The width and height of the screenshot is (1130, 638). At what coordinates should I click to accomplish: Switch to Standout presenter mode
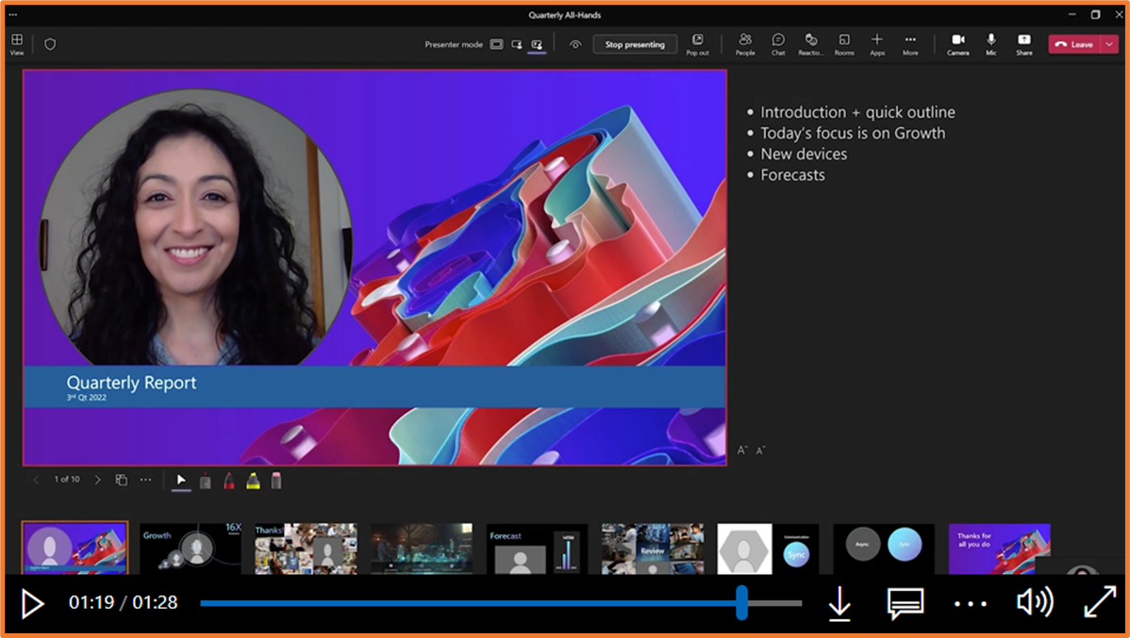click(516, 44)
